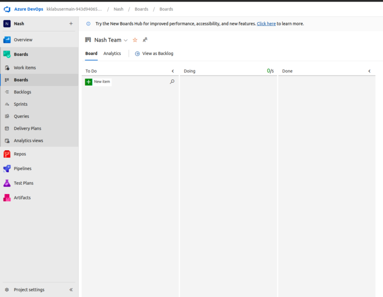The height and width of the screenshot is (297, 383).
Task: Click the Azure DevOps logo icon
Action: pyautogui.click(x=7, y=9)
